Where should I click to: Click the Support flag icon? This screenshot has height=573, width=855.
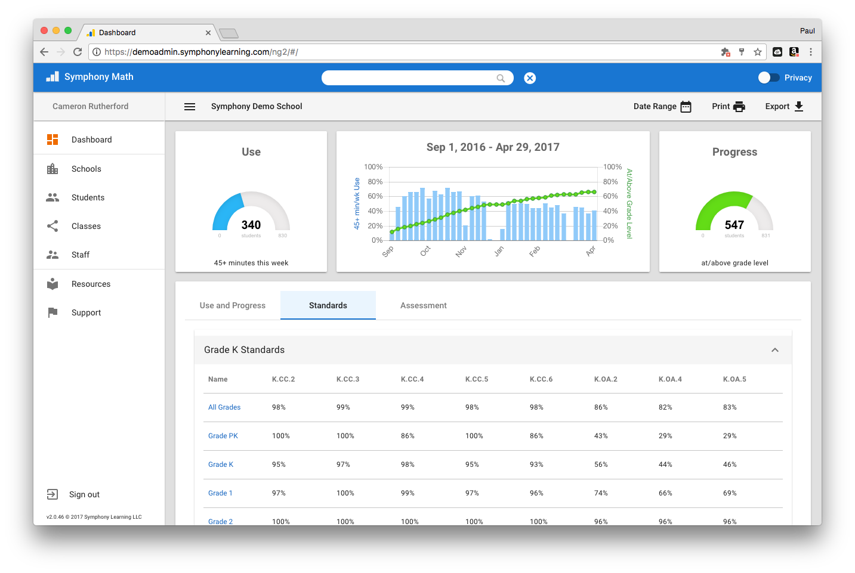point(53,312)
